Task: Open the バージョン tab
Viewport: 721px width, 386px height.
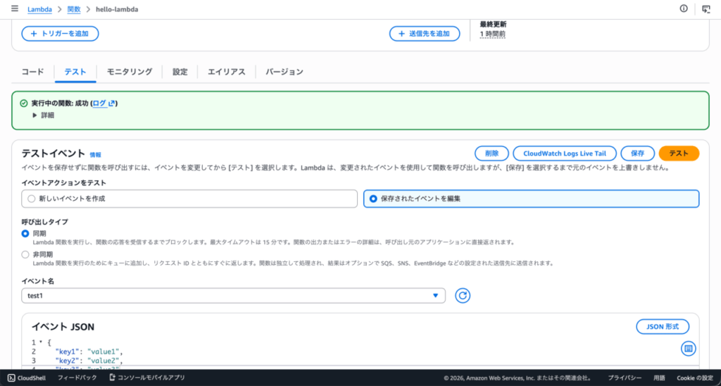Action: click(x=284, y=72)
